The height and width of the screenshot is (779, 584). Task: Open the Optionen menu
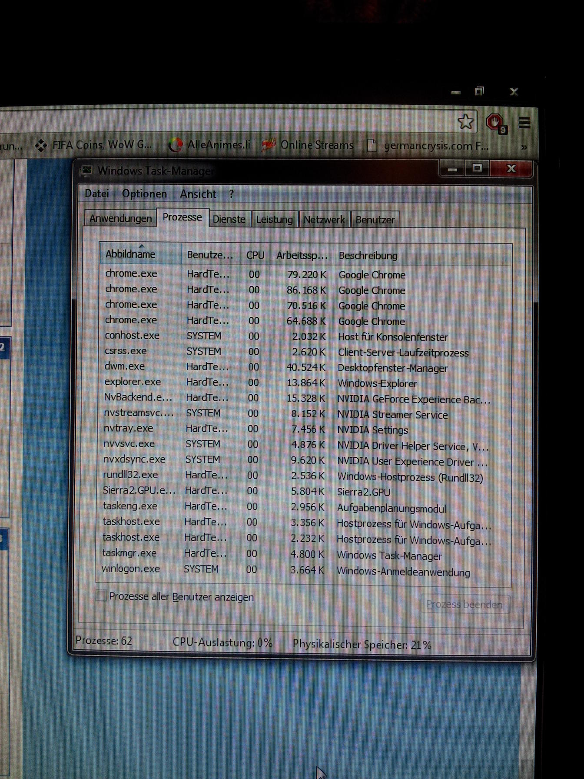coord(144,193)
